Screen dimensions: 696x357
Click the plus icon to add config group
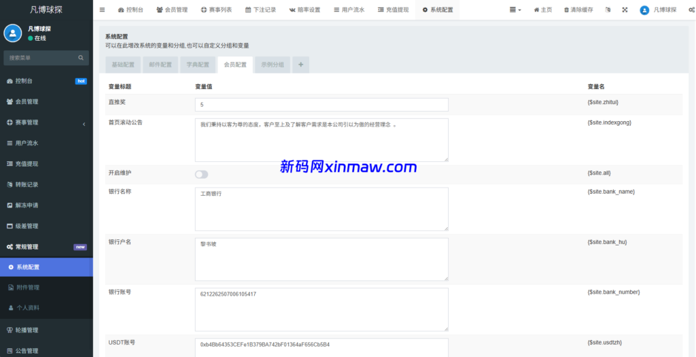(300, 65)
